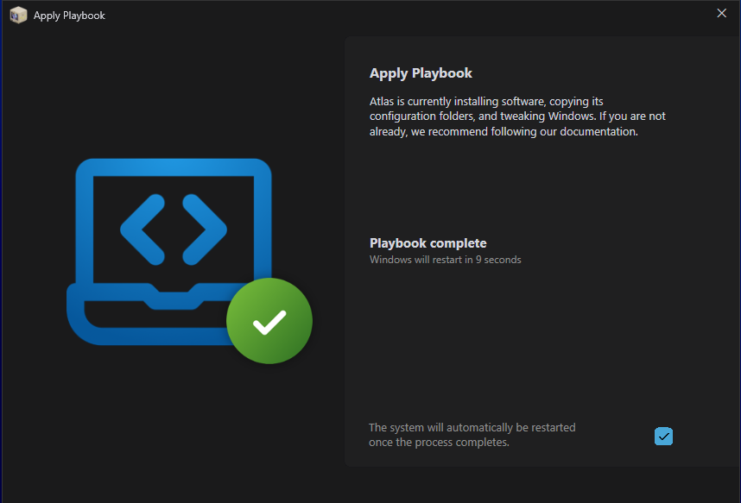The width and height of the screenshot is (741, 503).
Task: Click blank area below the countdown text
Action: pyautogui.click(x=518, y=336)
